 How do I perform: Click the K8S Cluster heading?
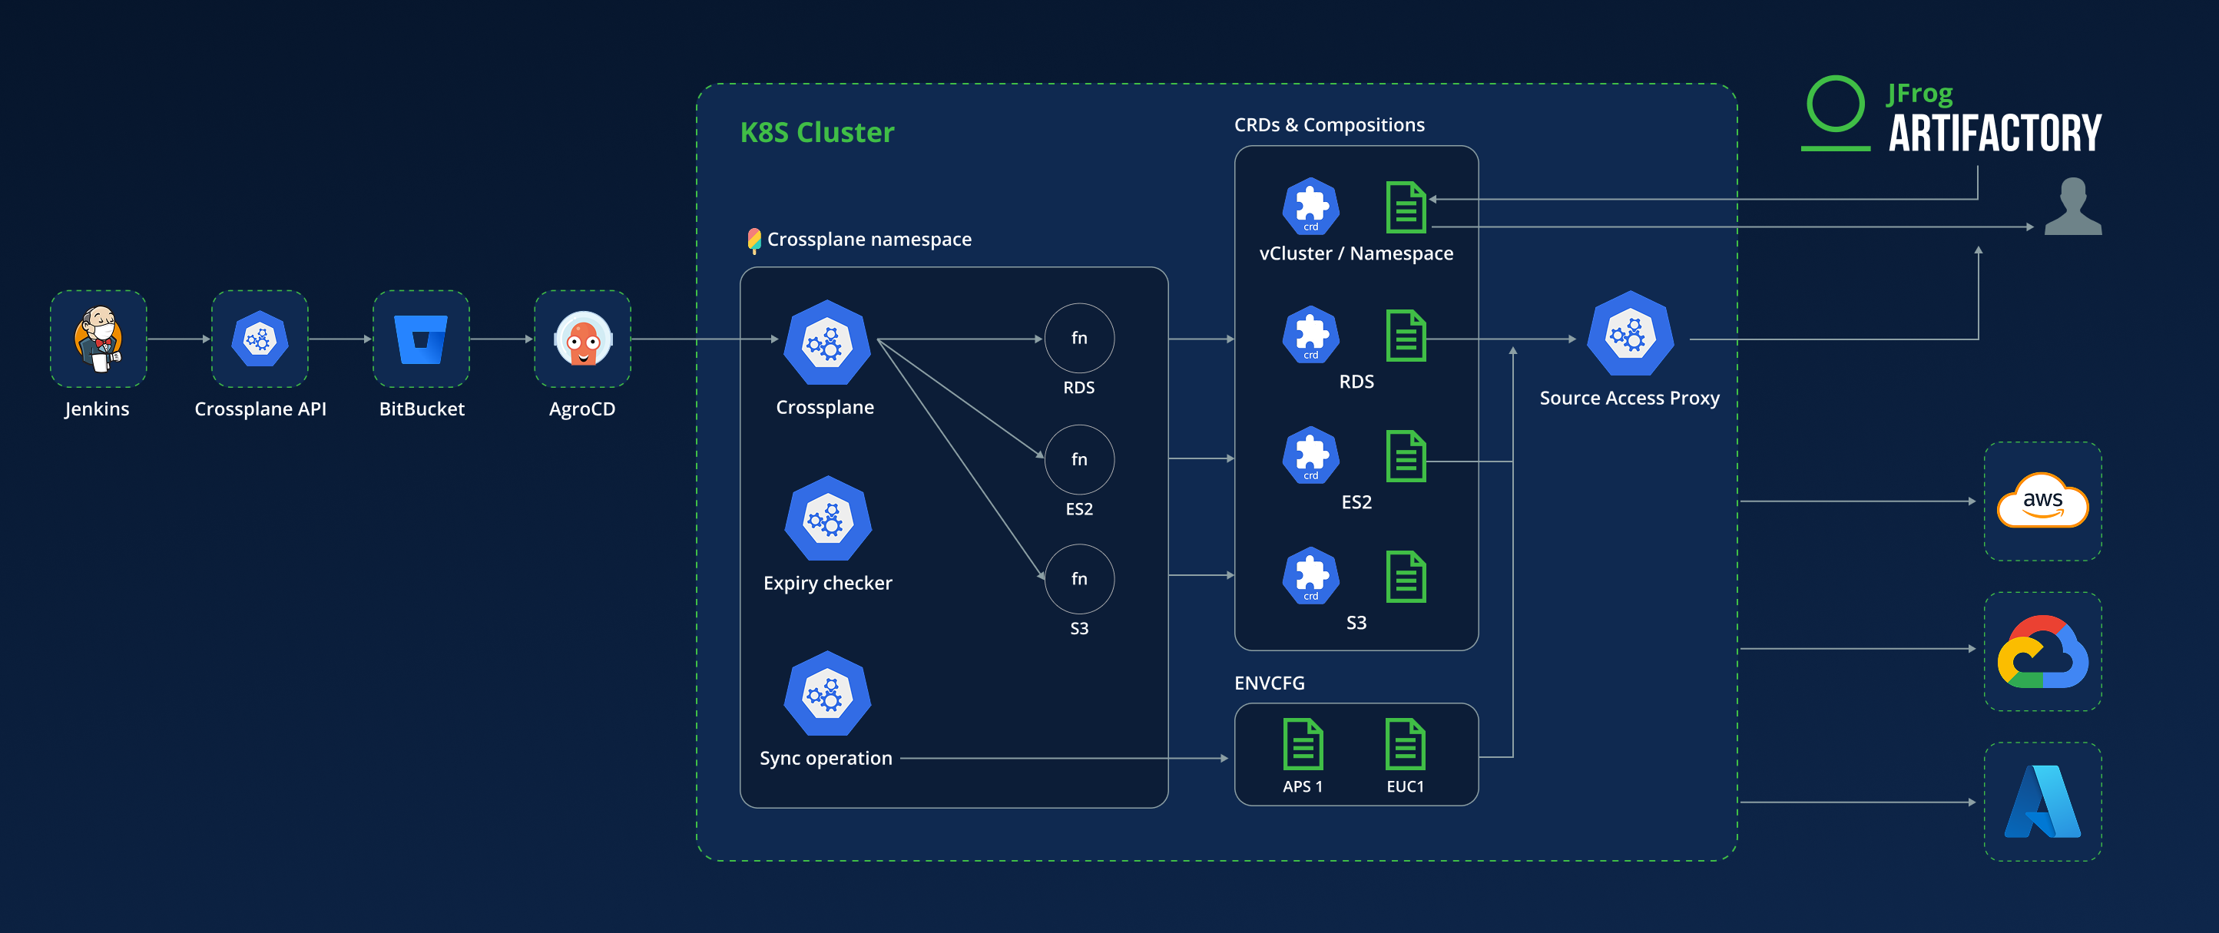click(816, 133)
